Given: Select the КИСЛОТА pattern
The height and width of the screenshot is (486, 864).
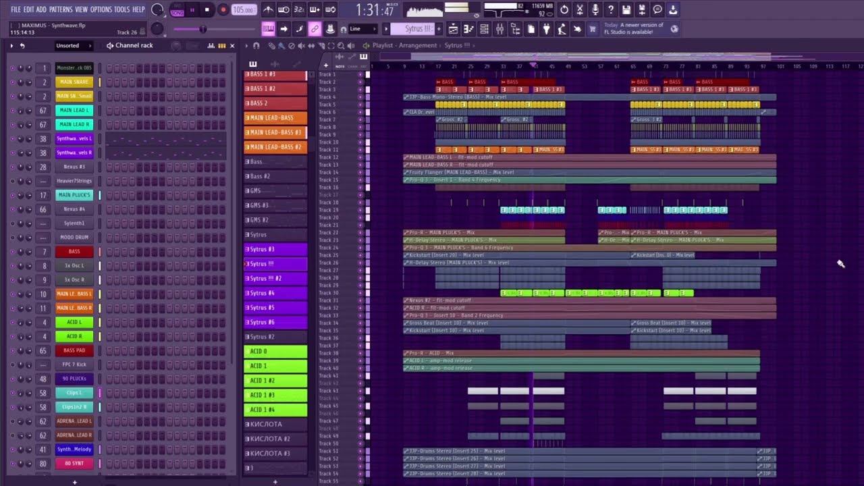Looking at the screenshot, I should point(275,424).
